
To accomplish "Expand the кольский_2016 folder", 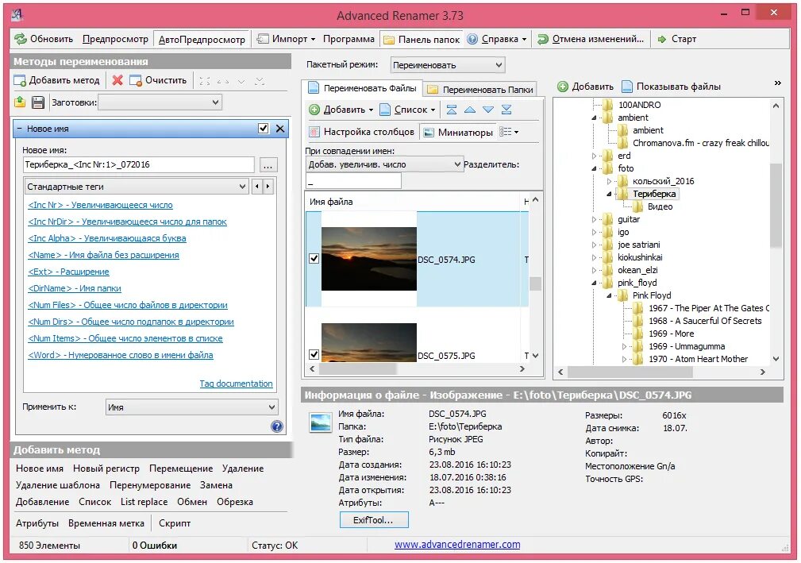I will pyautogui.click(x=608, y=181).
